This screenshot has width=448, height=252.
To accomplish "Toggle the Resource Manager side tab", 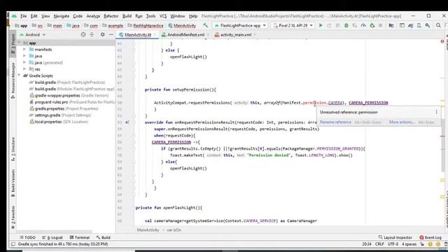I will [x=13, y=81].
